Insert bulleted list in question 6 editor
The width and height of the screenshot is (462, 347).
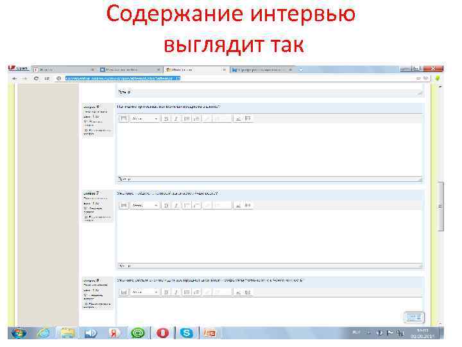pos(187,119)
